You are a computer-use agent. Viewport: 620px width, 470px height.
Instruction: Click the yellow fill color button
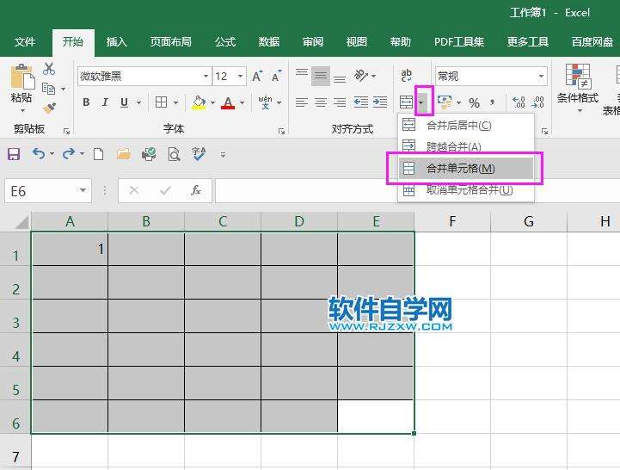click(x=199, y=102)
